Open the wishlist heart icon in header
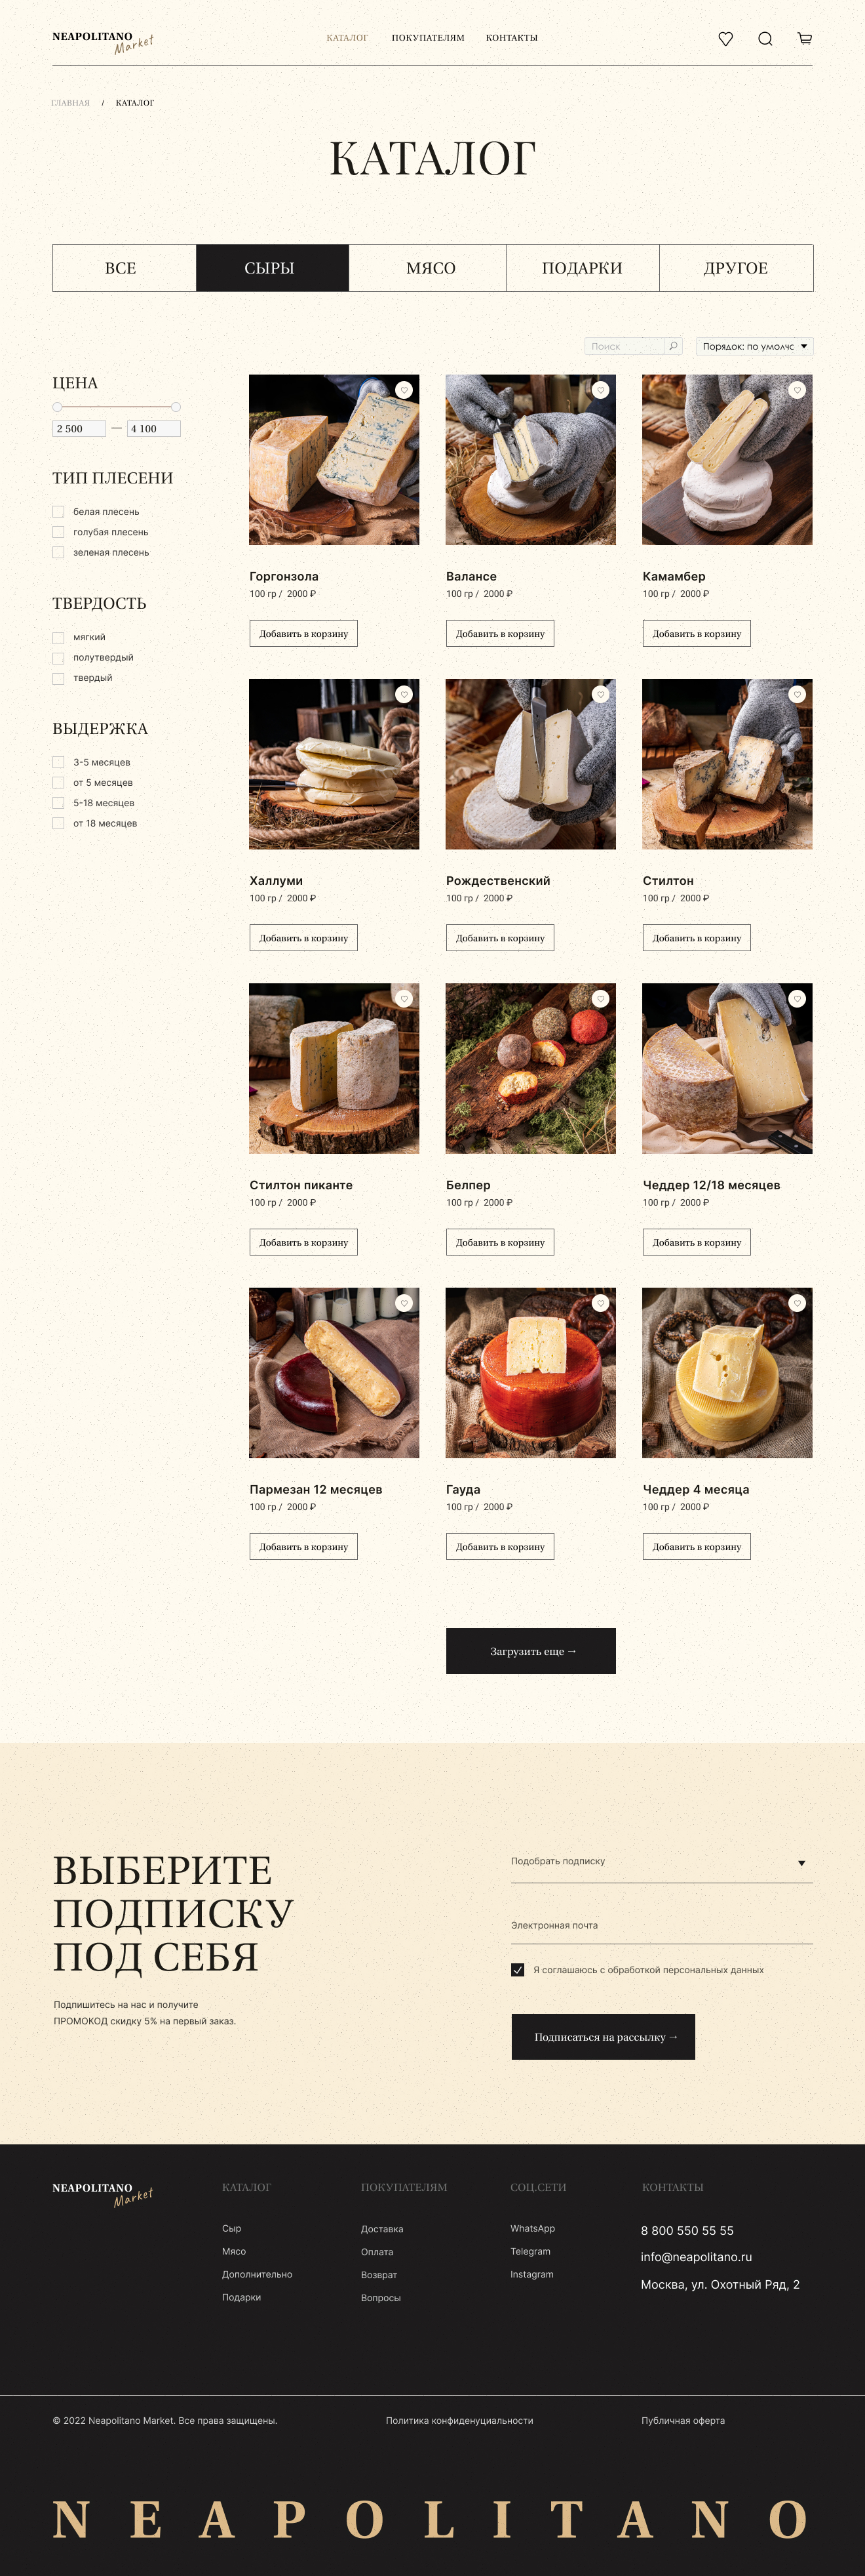865x2576 pixels. (x=725, y=38)
